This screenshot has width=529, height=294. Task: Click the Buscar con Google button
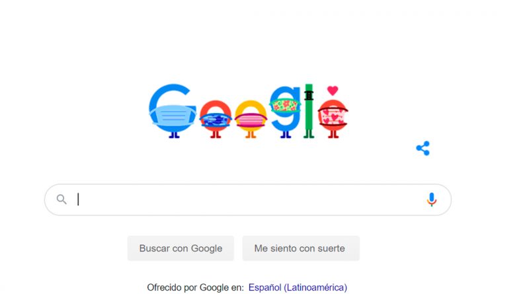(x=181, y=248)
